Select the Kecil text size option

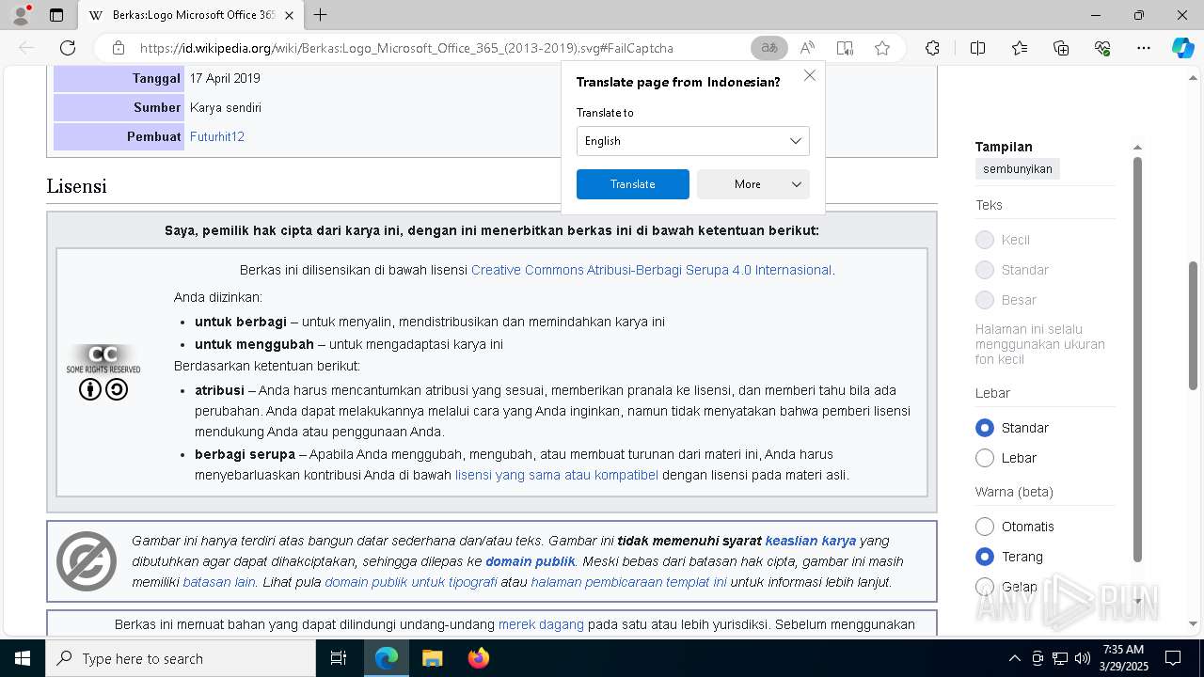(x=985, y=240)
